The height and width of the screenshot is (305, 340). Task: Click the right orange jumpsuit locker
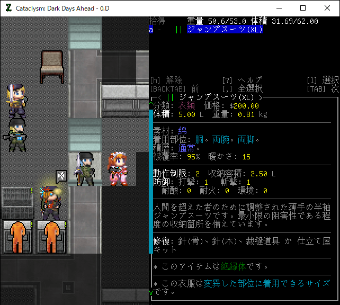point(51,237)
